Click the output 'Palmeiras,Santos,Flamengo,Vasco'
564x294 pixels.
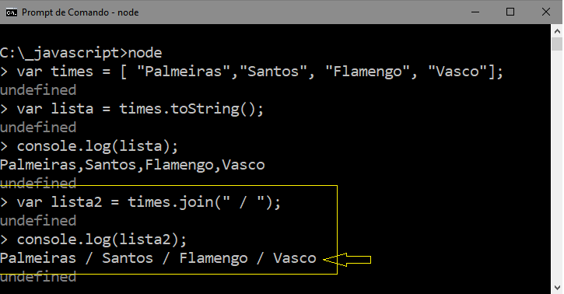coord(132,165)
